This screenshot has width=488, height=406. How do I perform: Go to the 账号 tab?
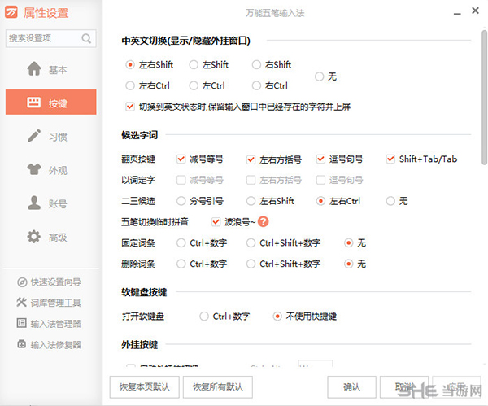[50, 203]
